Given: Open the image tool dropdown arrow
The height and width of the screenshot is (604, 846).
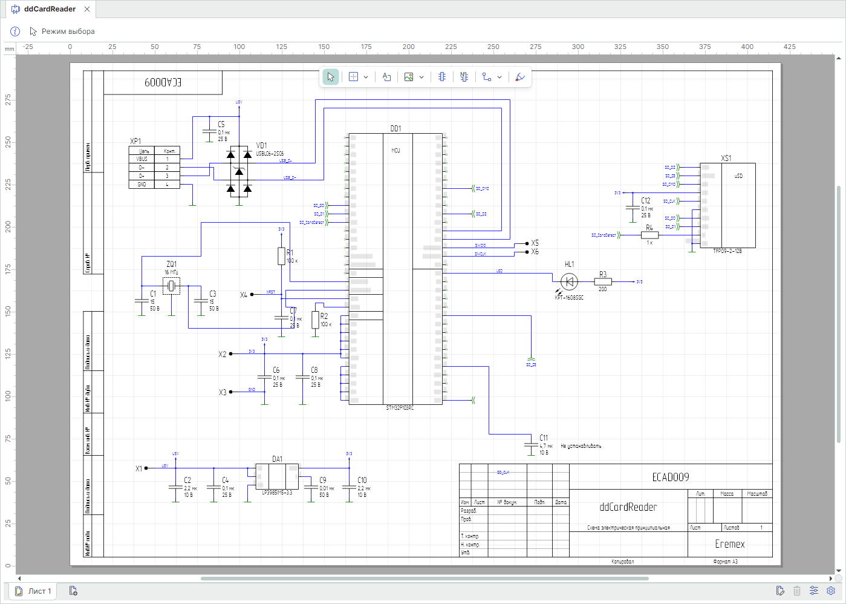Looking at the screenshot, I should click(x=421, y=77).
